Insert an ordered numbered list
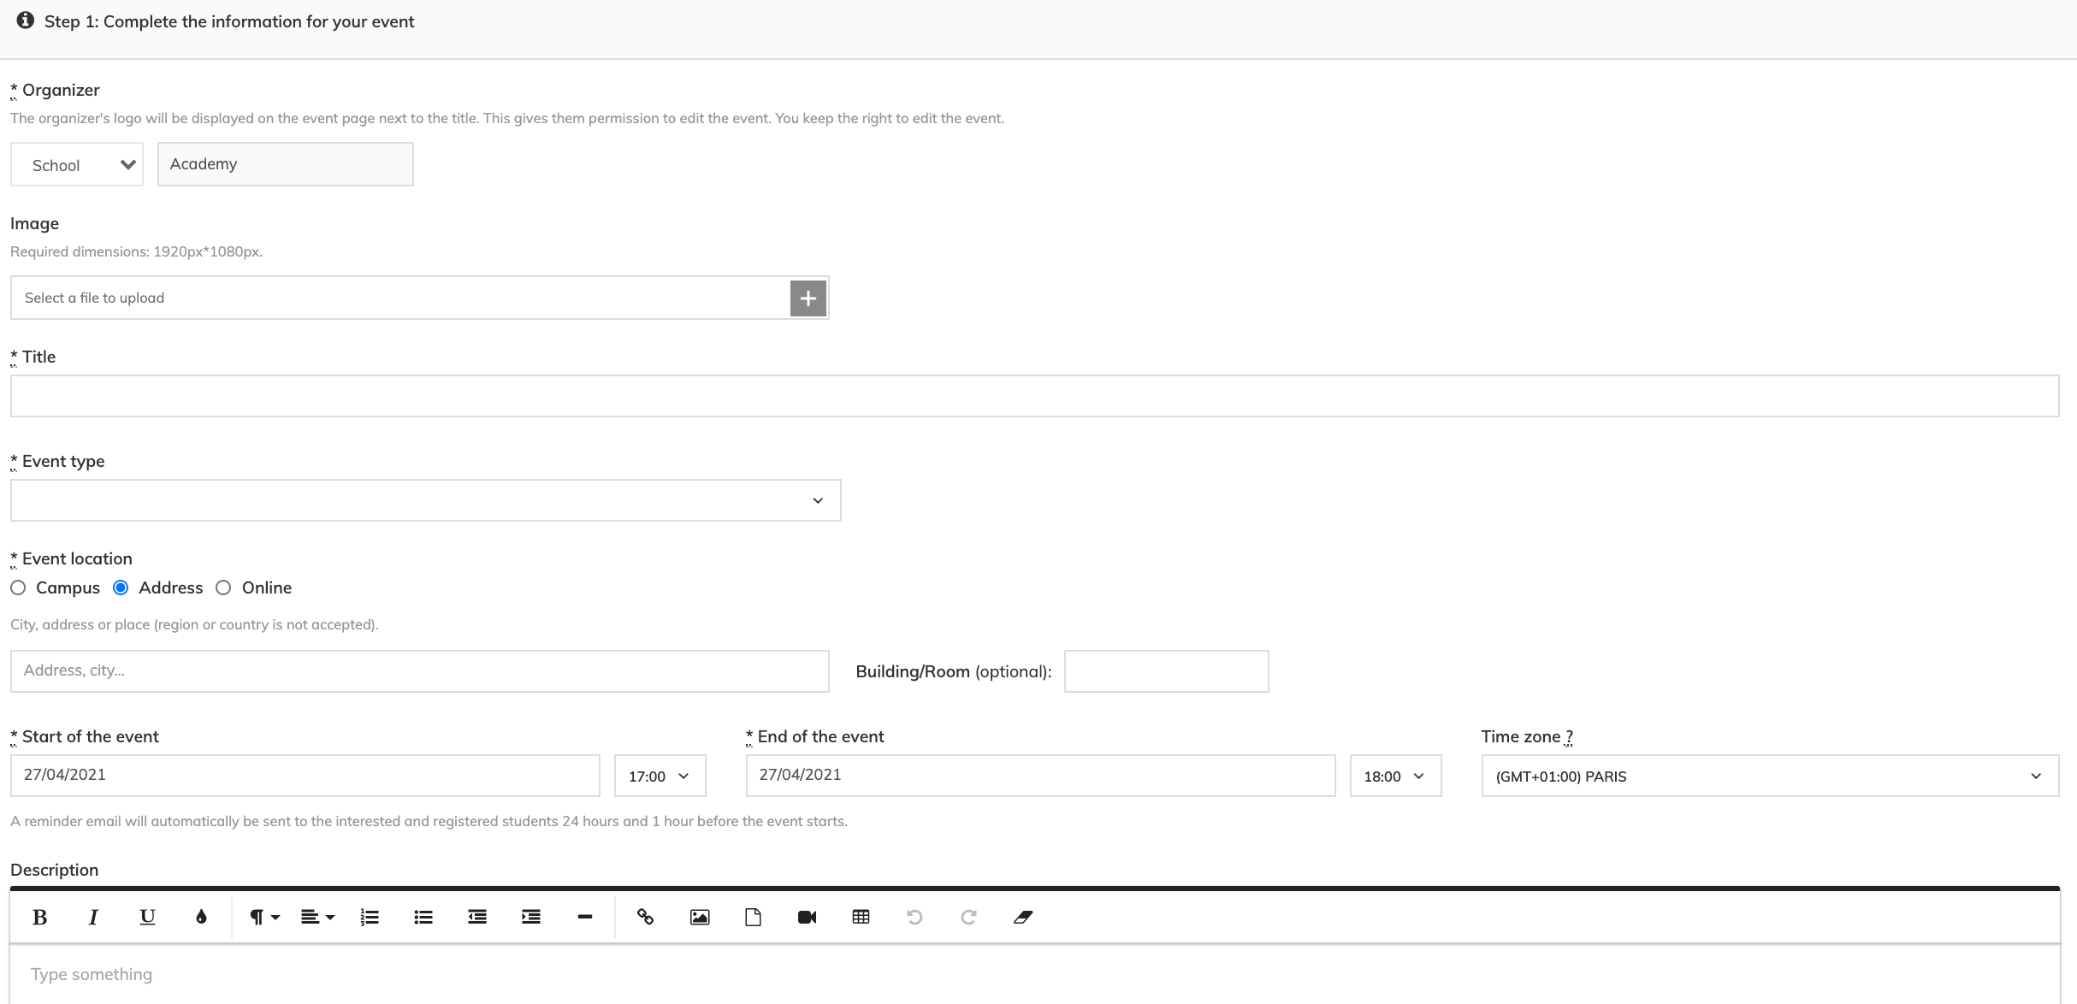 click(x=370, y=917)
